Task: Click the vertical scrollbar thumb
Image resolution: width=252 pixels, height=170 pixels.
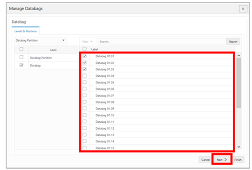Action: coord(239,83)
